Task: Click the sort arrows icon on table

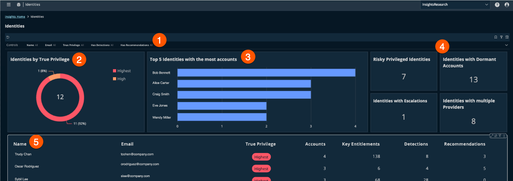Action: point(496,136)
